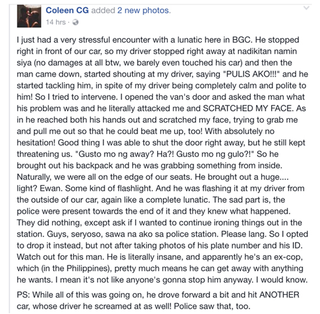Screen dimensions: 320x314
Task: Click the "PS:" label of the last paragraph
Action: point(23,295)
